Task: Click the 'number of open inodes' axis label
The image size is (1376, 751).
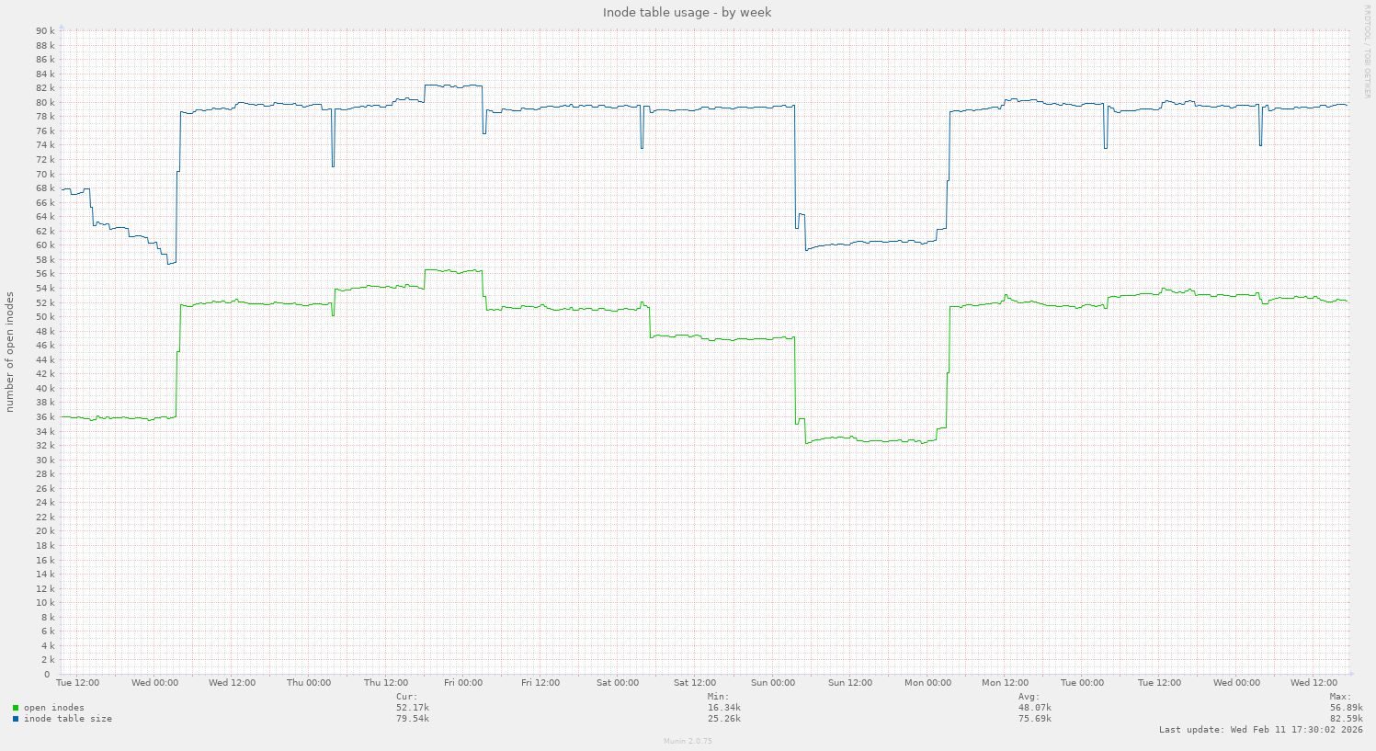Action: tap(10, 352)
